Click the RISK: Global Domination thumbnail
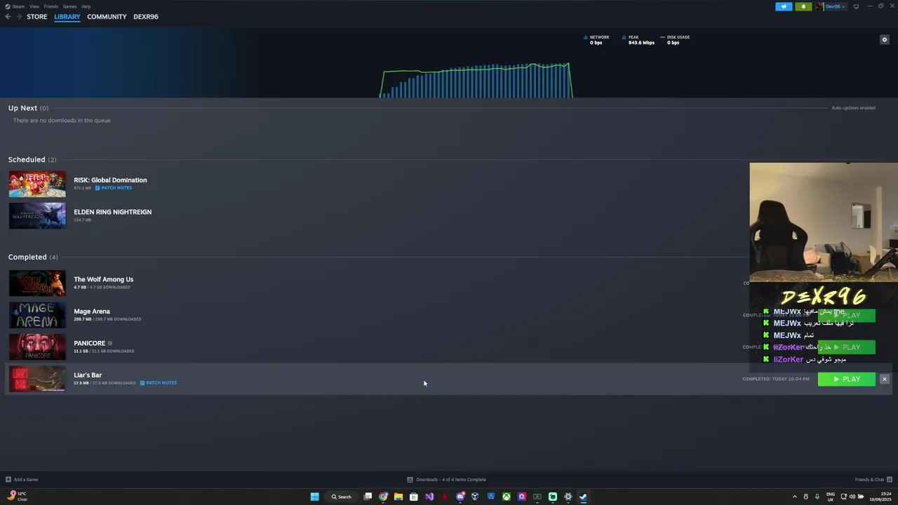Image resolution: width=898 pixels, height=505 pixels. pos(37,184)
